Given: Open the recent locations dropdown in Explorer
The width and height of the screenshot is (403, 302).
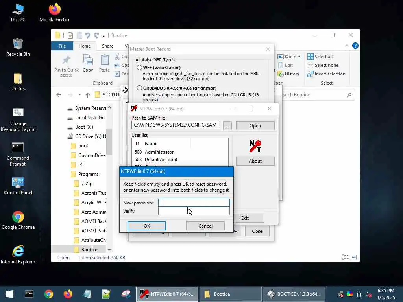Looking at the screenshot, I should 79,95.
